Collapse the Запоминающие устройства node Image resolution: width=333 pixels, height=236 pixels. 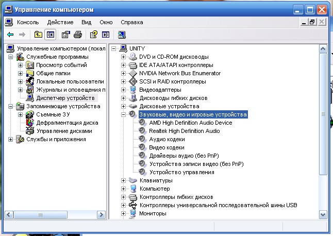click(10, 106)
